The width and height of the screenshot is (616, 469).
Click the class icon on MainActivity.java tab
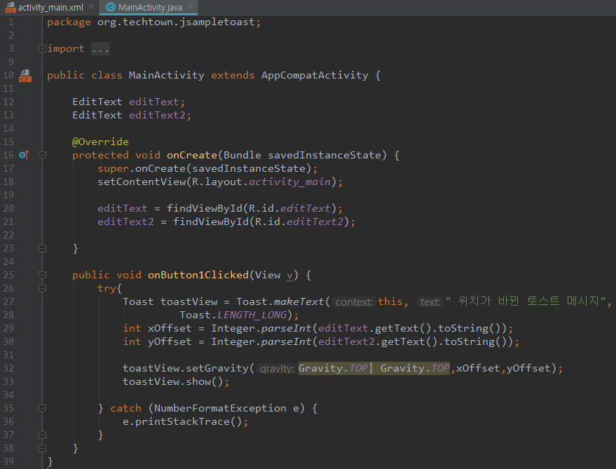pos(111,8)
